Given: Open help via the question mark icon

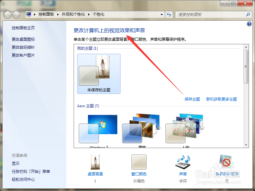Looking at the screenshot, I should coord(249,24).
